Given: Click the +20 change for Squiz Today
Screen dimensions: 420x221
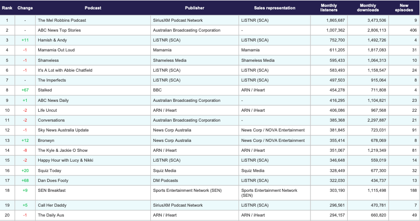Looking at the screenshot, I should point(25,171).
